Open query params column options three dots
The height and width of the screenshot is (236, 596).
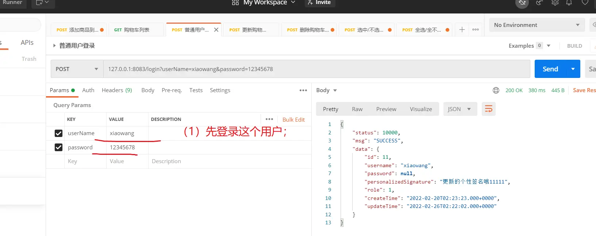click(x=269, y=119)
